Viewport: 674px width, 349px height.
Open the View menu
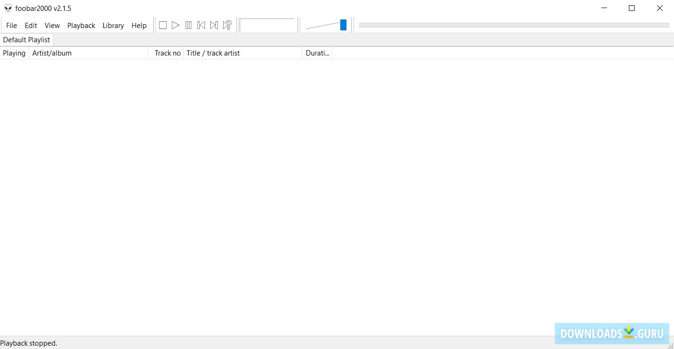[52, 25]
